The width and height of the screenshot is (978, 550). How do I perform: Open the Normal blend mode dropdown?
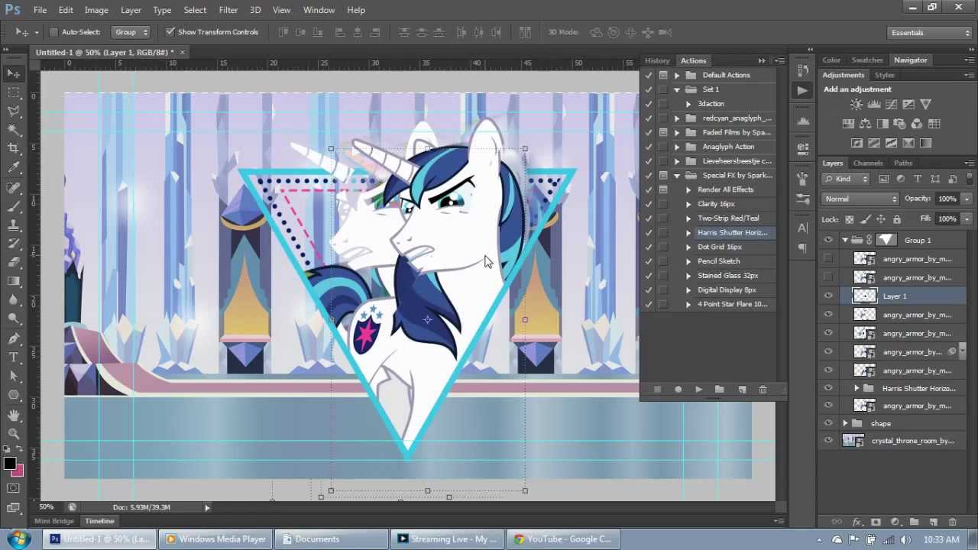pyautogui.click(x=861, y=199)
